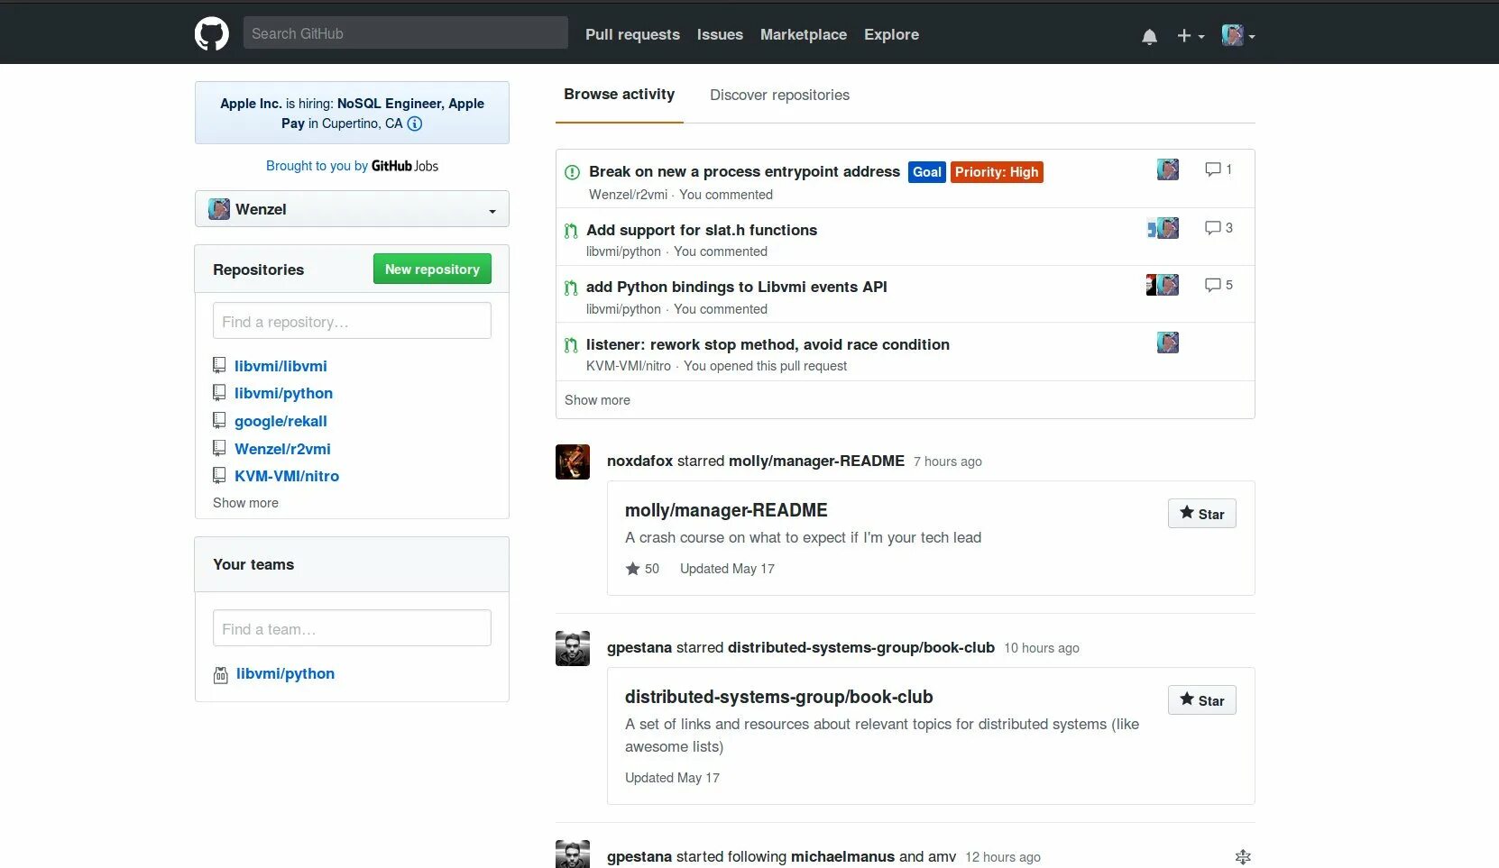Open the distributed-systems-group/book-club card title
Viewport: 1499px width, 868px height.
[x=778, y=697]
